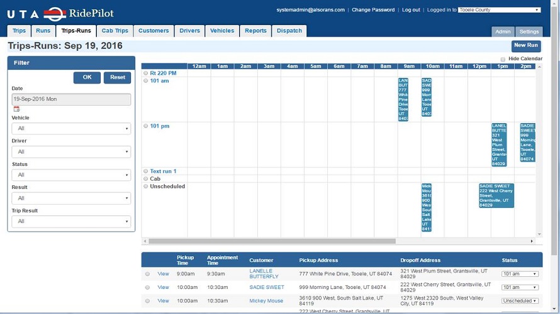Click Unscheduled Sadie Sweet 222 West Cherry block
This screenshot has height=314, width=560.
pyautogui.click(x=496, y=196)
